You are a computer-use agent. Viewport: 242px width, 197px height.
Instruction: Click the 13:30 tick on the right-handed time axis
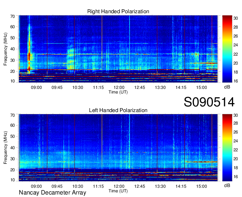click(x=160, y=87)
